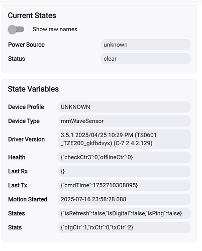202x251 pixels.
Task: Select the empty Last Rx value
Action: point(124,171)
